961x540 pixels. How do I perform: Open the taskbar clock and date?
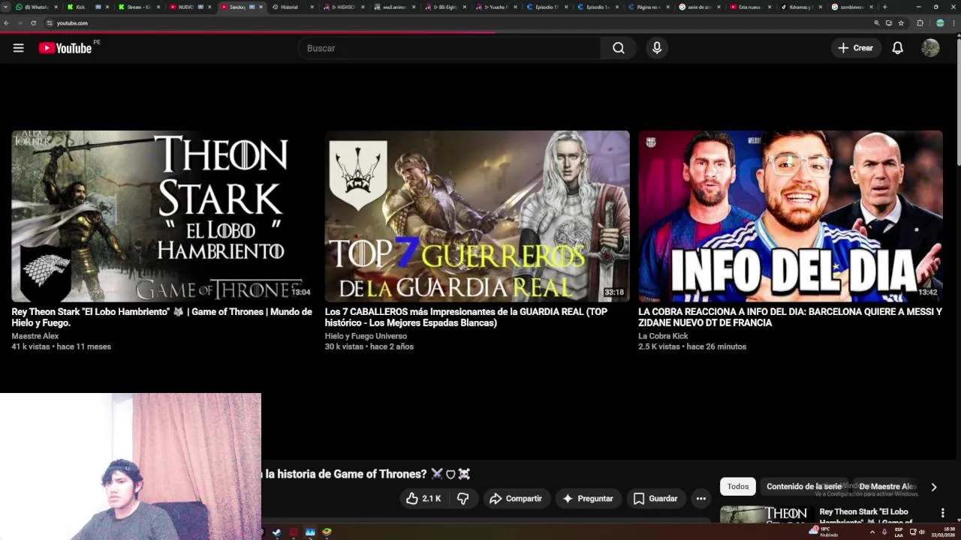[942, 532]
